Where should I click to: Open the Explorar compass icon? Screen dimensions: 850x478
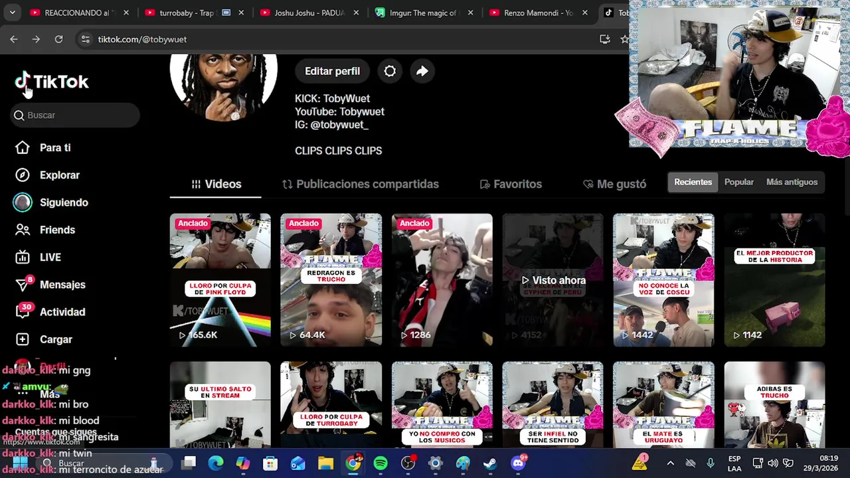23,175
